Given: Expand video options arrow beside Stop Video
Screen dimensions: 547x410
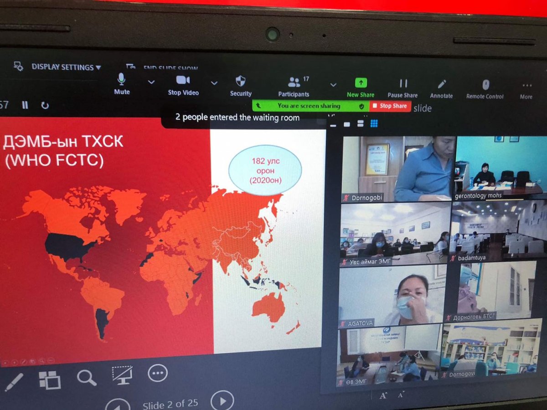Looking at the screenshot, I should pos(214,83).
